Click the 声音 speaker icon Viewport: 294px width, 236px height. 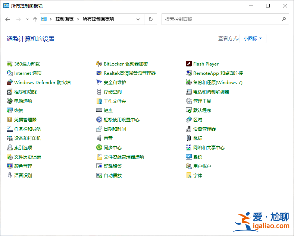[x=99, y=138]
